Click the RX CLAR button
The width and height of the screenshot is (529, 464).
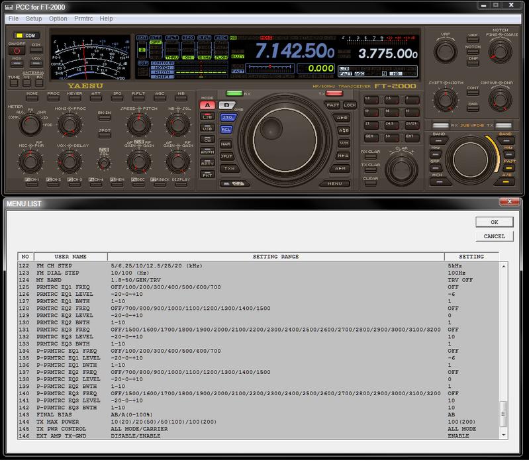coord(371,156)
